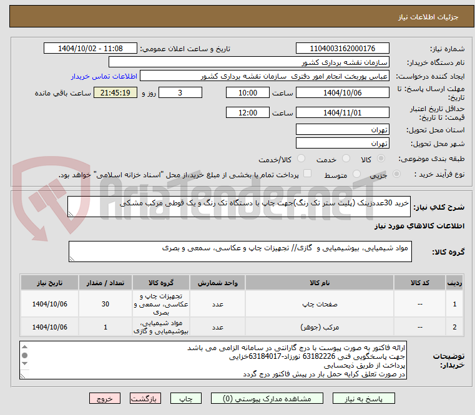The image size is (475, 415).
Task: Click the توضیحات خریدار notes box
Action: (x=213, y=360)
